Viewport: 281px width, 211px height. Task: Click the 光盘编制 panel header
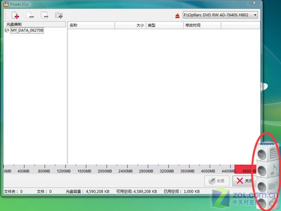35,24
